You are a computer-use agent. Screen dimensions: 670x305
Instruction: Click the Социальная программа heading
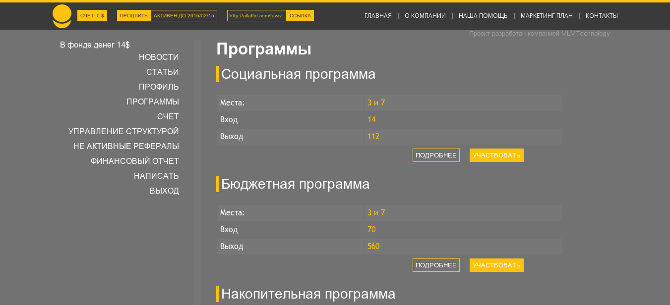click(298, 74)
